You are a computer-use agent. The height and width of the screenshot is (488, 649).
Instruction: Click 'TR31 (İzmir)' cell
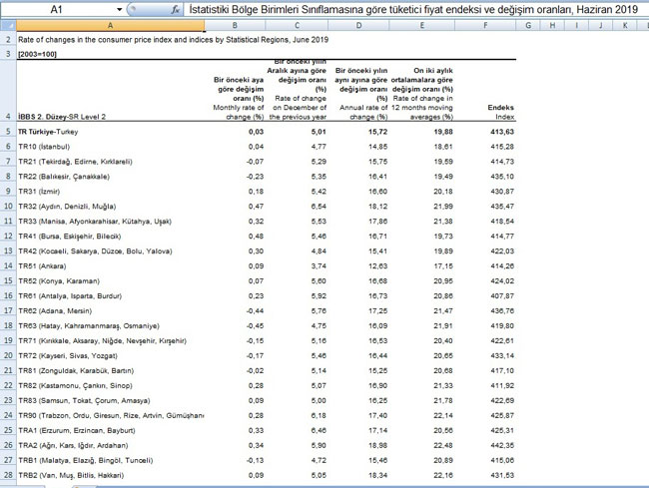coord(39,192)
